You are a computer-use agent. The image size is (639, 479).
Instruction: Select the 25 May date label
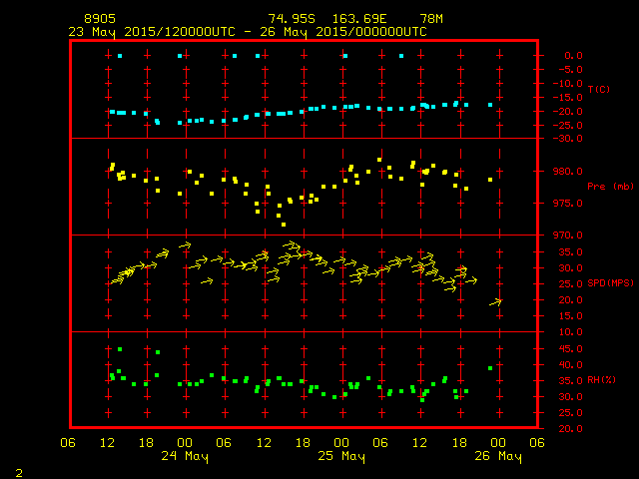tap(341, 457)
